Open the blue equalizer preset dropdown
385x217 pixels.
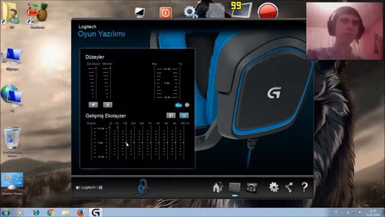184,115
